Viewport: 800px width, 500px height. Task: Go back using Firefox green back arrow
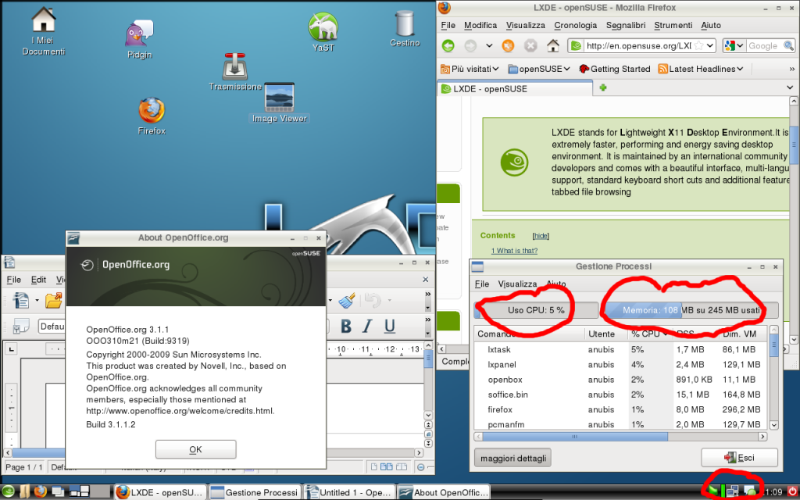pos(448,46)
